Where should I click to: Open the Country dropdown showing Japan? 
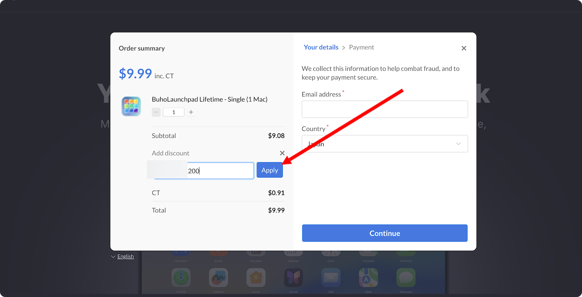point(385,144)
